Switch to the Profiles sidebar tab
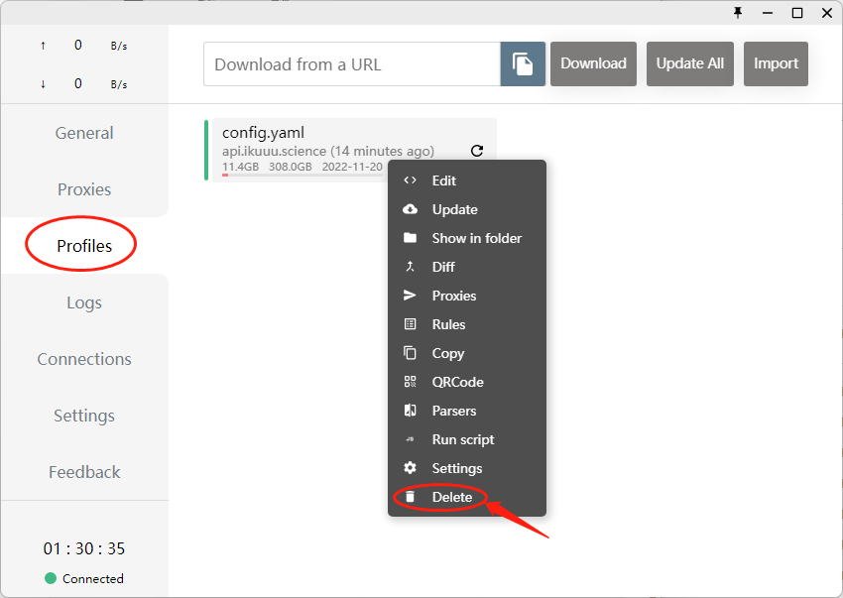Viewport: 843px width, 598px height. pyautogui.click(x=84, y=246)
